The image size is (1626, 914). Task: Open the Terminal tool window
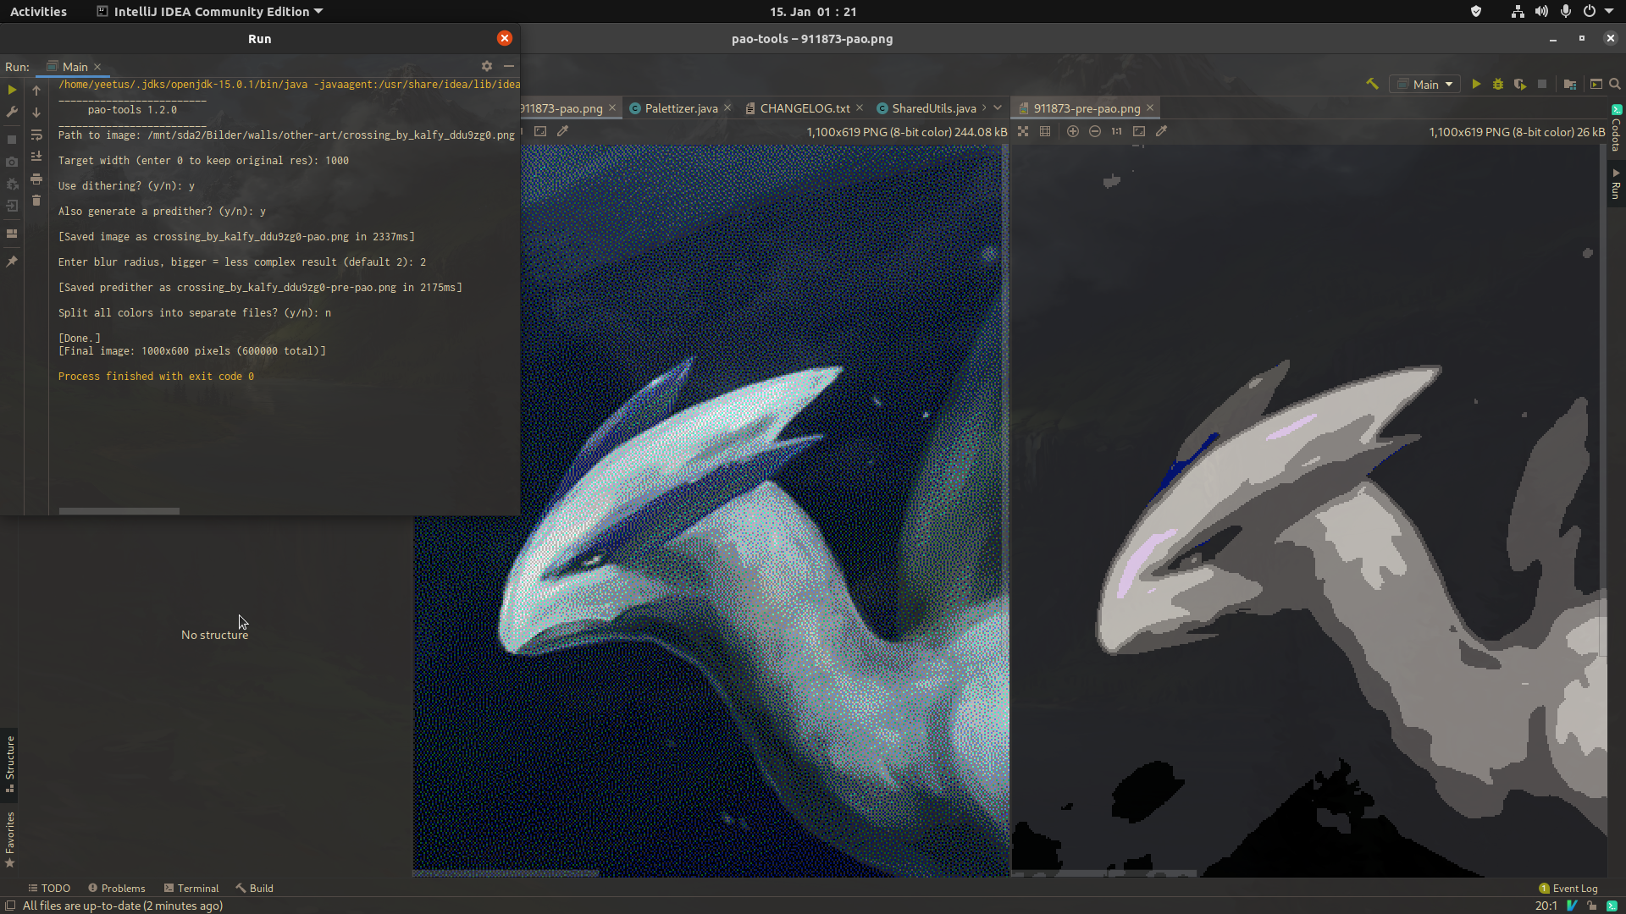point(191,888)
